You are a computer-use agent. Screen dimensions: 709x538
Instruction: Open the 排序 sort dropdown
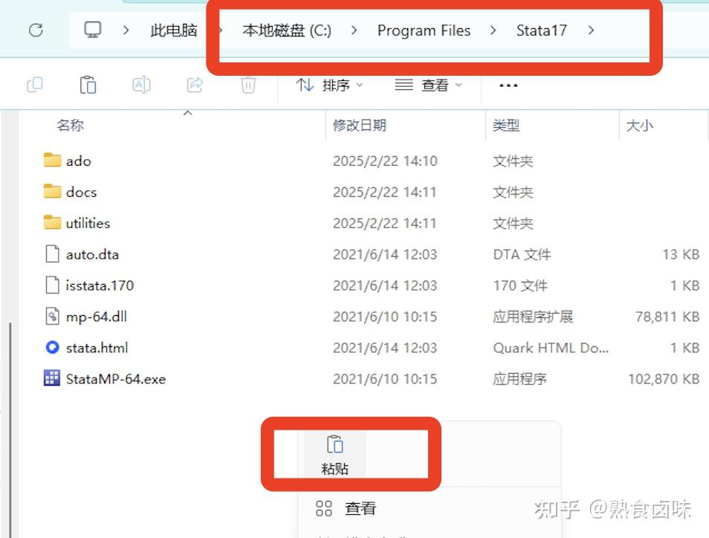pyautogui.click(x=330, y=85)
